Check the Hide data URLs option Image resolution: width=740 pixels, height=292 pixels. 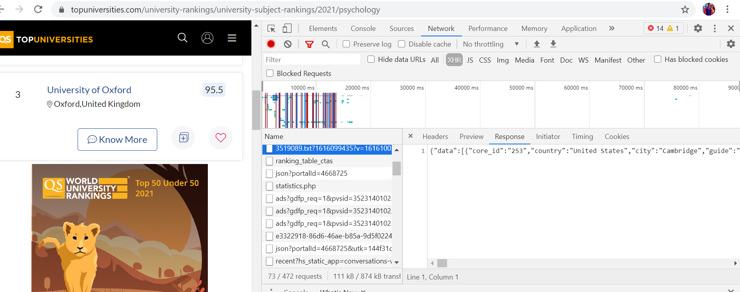[x=371, y=59]
